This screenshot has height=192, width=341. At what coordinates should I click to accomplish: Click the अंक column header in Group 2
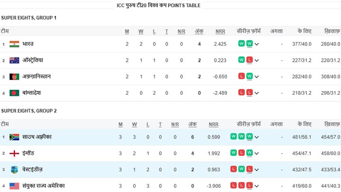pyautogui.click(x=192, y=125)
